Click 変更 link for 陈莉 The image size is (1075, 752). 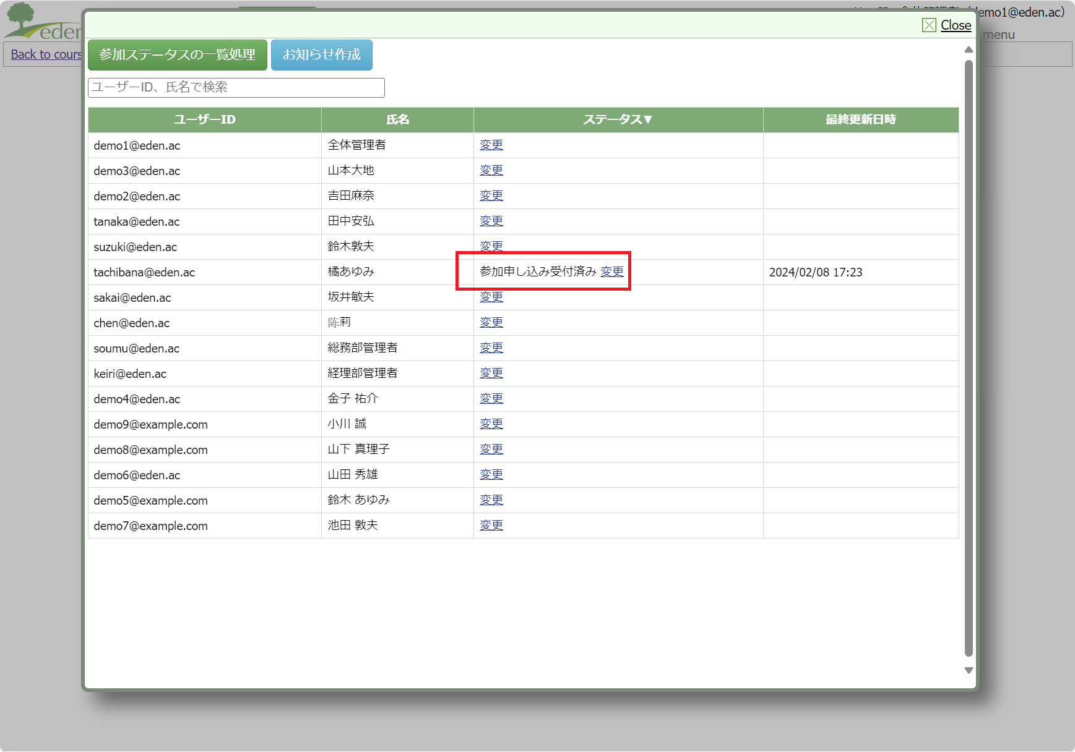(491, 322)
